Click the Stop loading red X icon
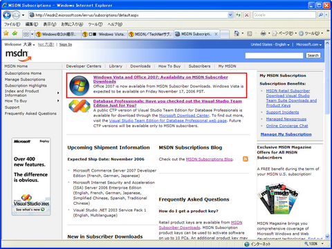 [x=246, y=15]
